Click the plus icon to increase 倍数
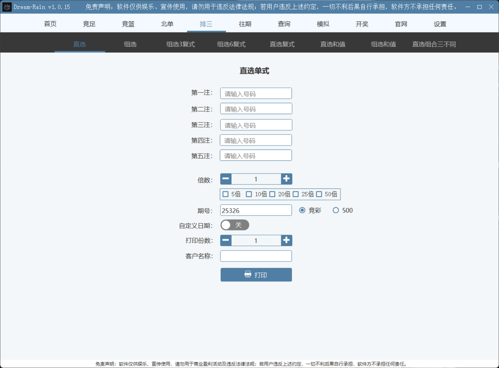499x368 pixels. (286, 179)
